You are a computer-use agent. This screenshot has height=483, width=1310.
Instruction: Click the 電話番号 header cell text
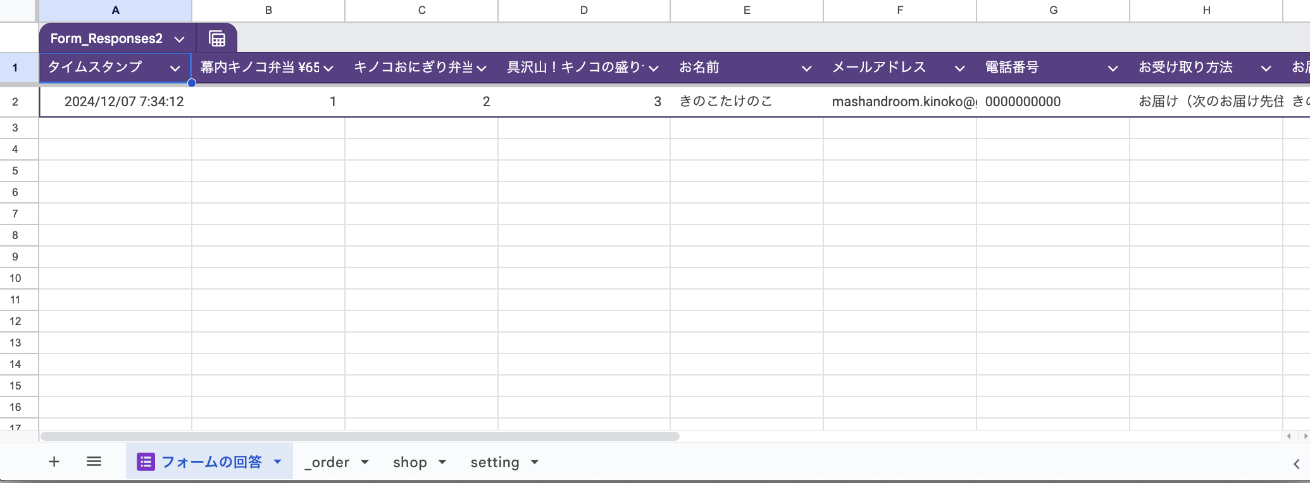tap(1012, 68)
